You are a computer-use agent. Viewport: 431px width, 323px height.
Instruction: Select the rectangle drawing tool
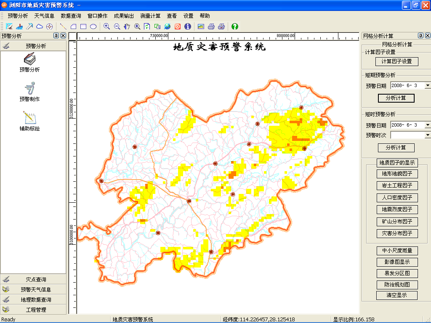pos(83,26)
